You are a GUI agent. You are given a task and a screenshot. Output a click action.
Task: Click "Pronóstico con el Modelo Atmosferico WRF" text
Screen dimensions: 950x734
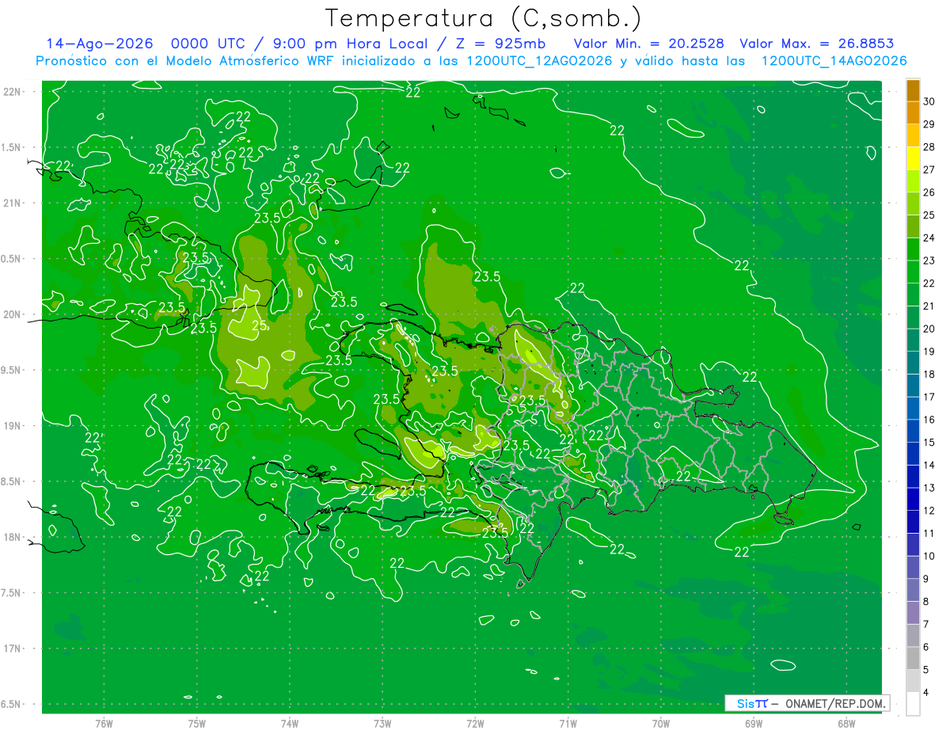click(x=185, y=61)
